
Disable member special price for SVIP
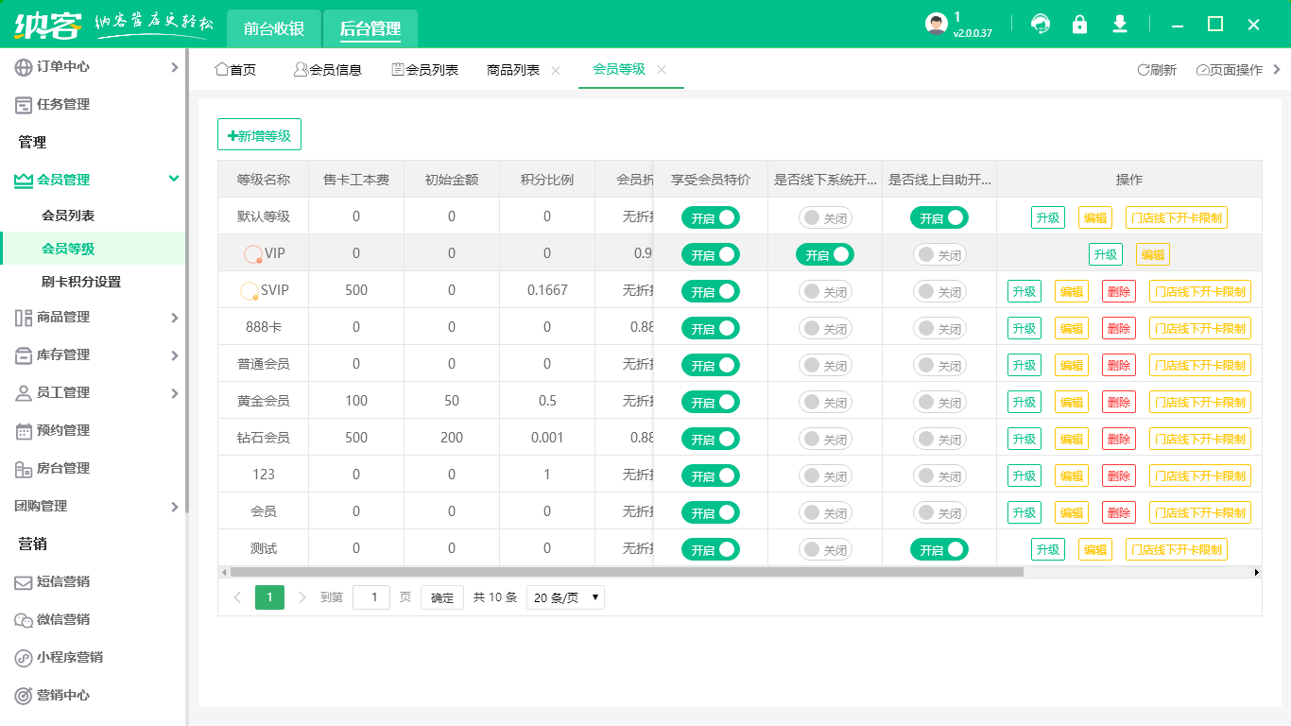pyautogui.click(x=710, y=291)
